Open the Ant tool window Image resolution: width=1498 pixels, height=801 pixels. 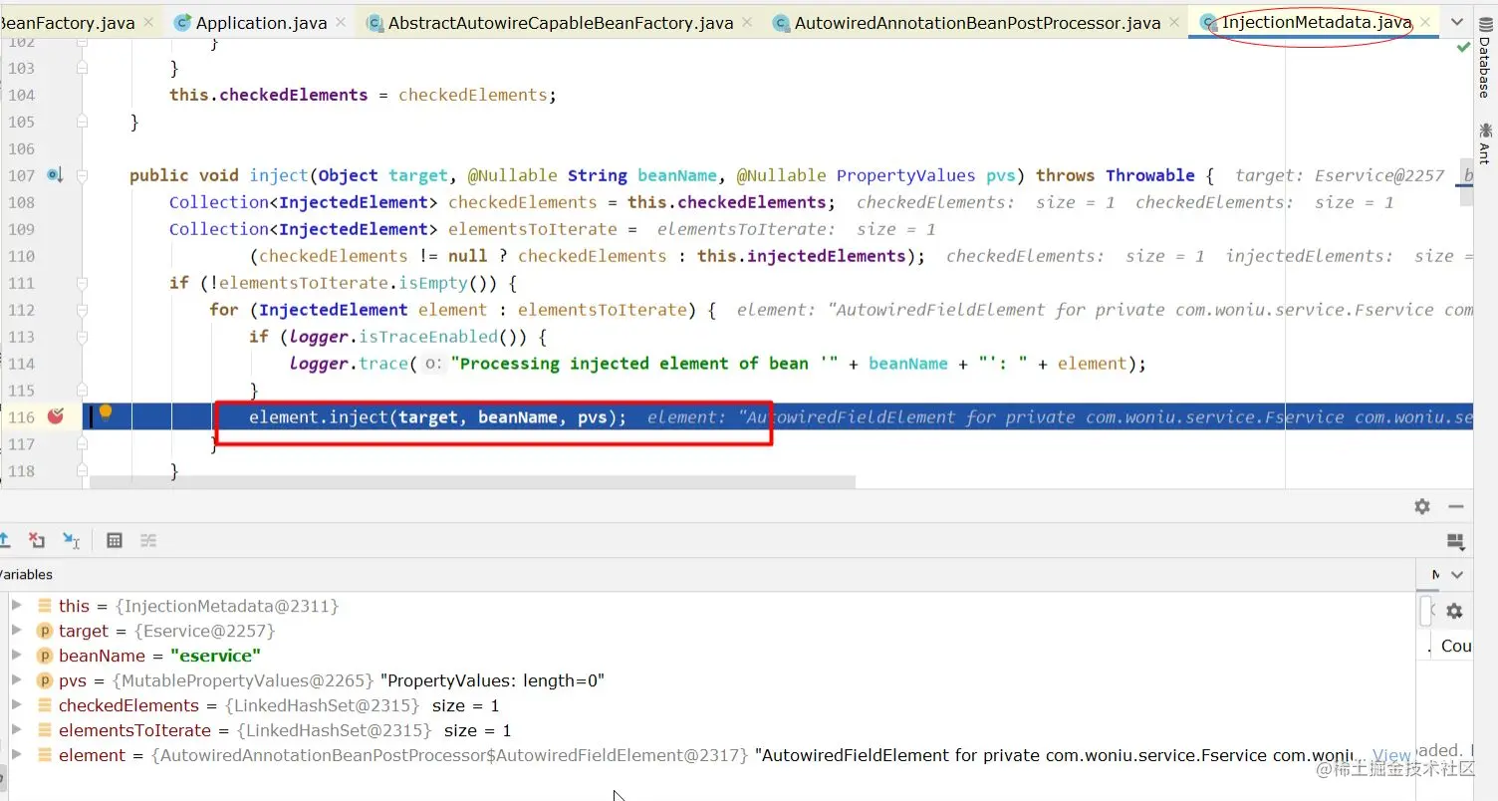click(x=1484, y=142)
